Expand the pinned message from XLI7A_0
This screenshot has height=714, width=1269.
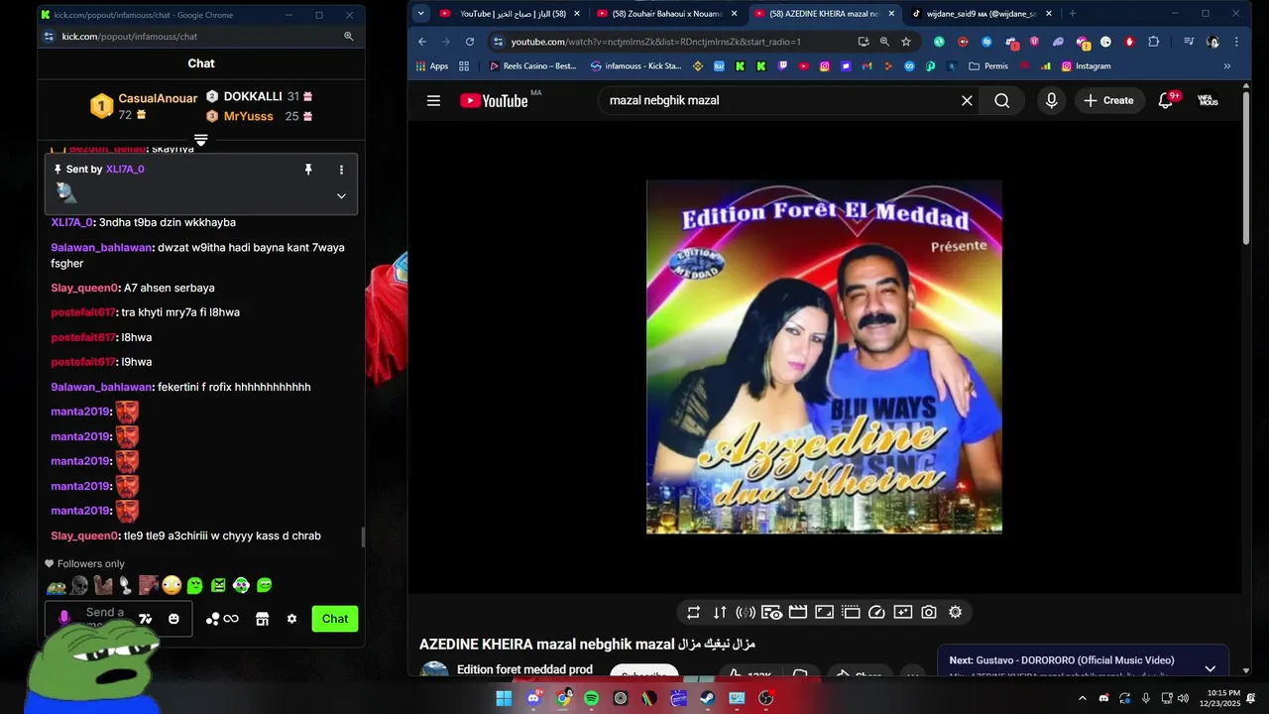pyautogui.click(x=341, y=195)
